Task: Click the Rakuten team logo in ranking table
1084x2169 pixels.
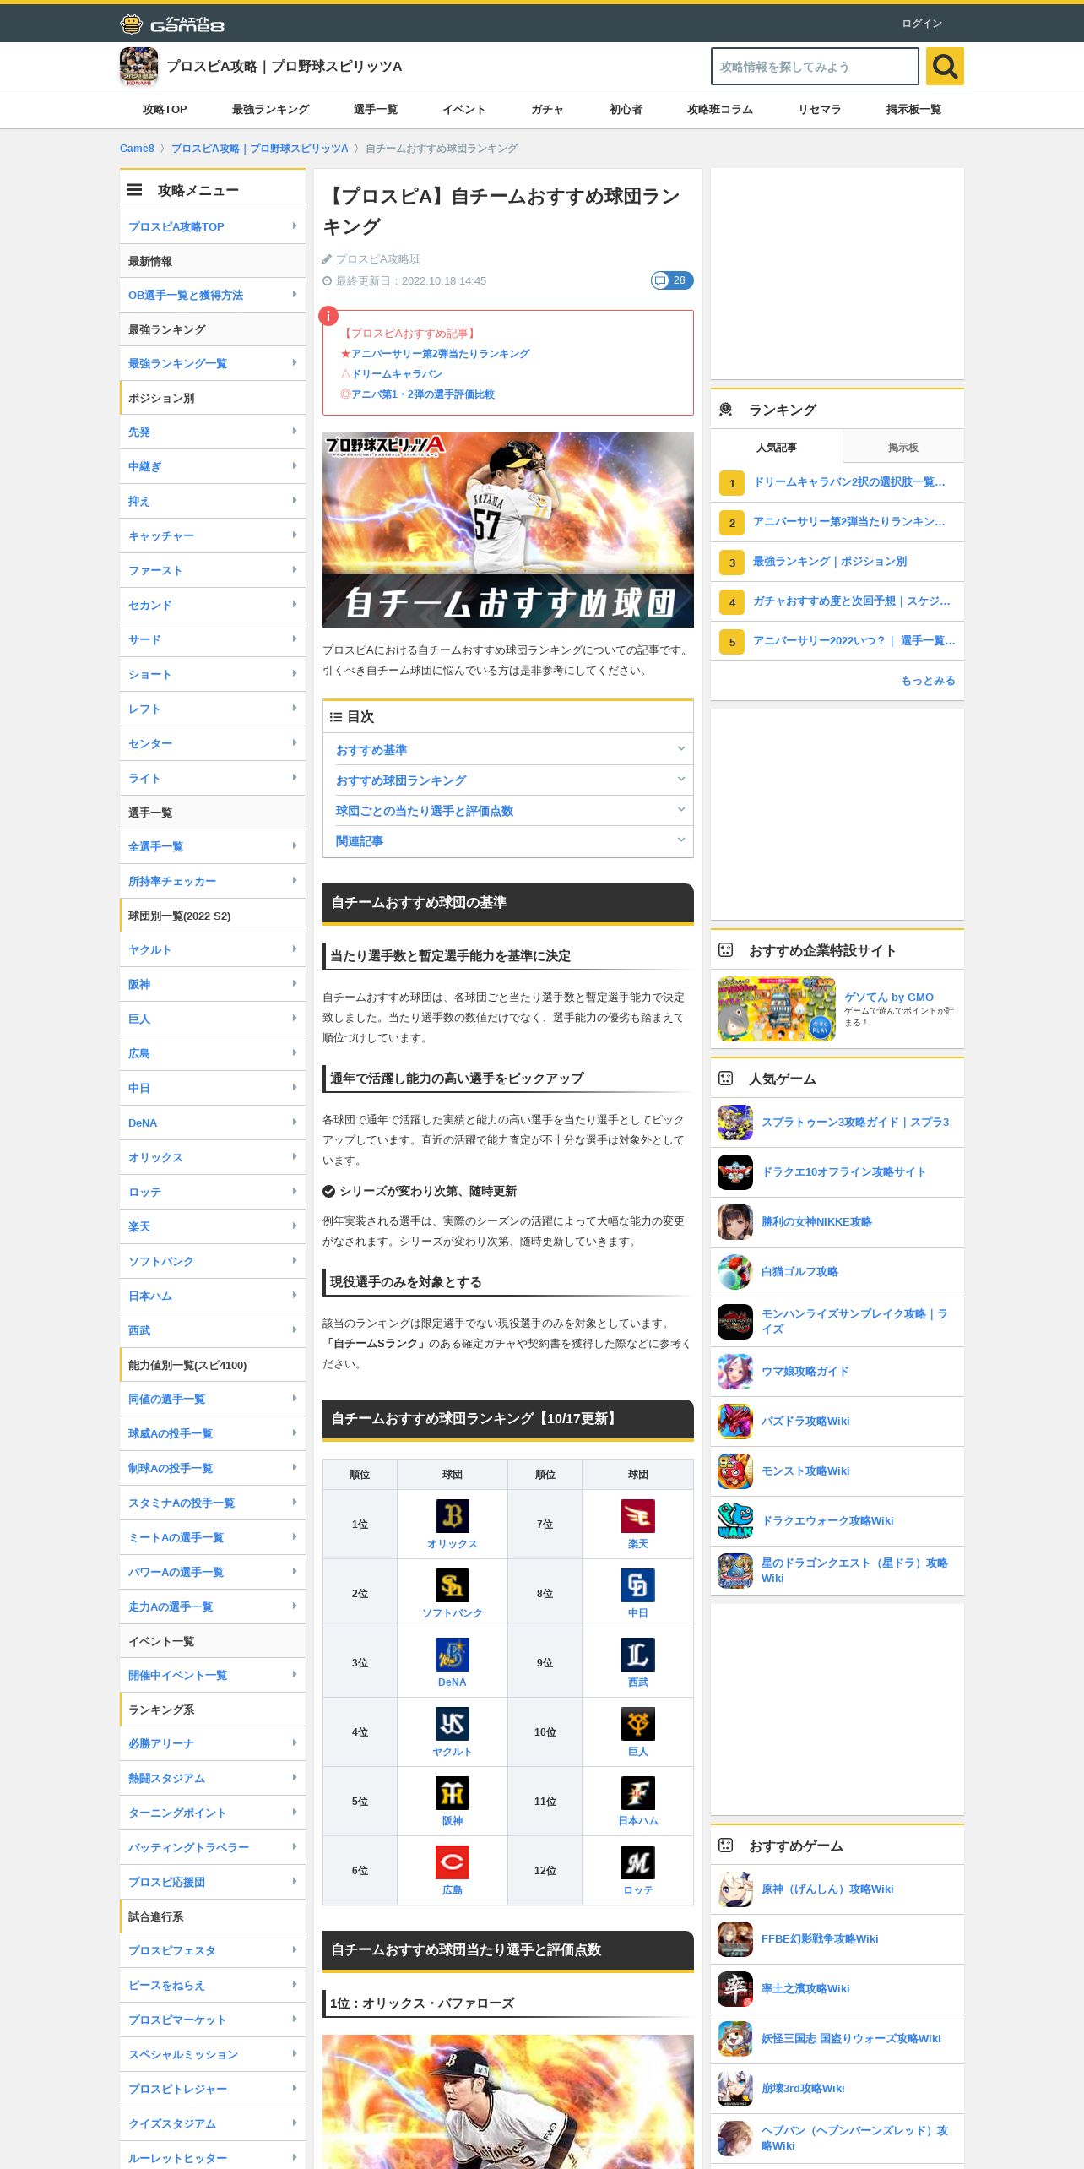Action: [x=638, y=1516]
